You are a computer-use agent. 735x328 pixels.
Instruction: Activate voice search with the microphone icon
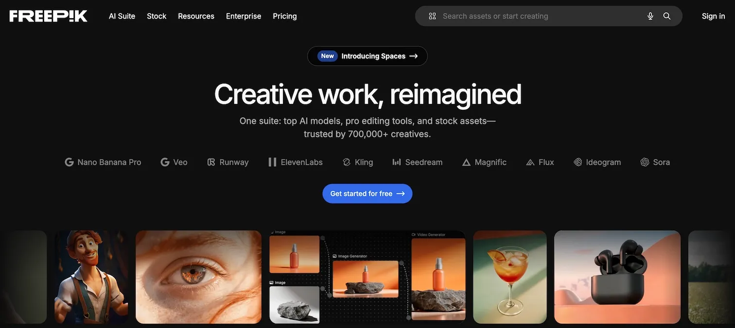pos(649,15)
